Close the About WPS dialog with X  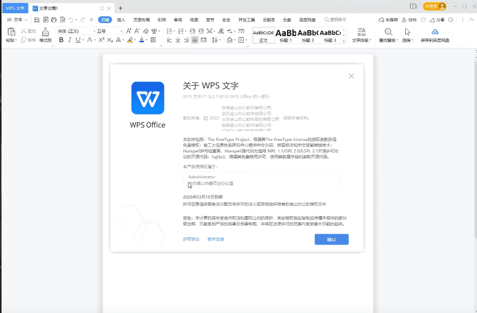[x=351, y=76]
